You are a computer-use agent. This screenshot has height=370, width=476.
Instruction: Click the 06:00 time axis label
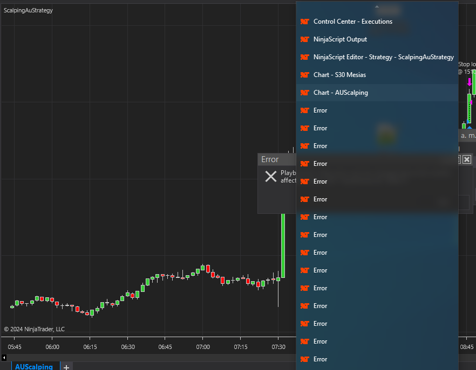[52, 347]
